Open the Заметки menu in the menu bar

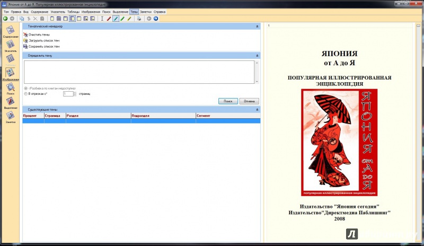pos(146,12)
